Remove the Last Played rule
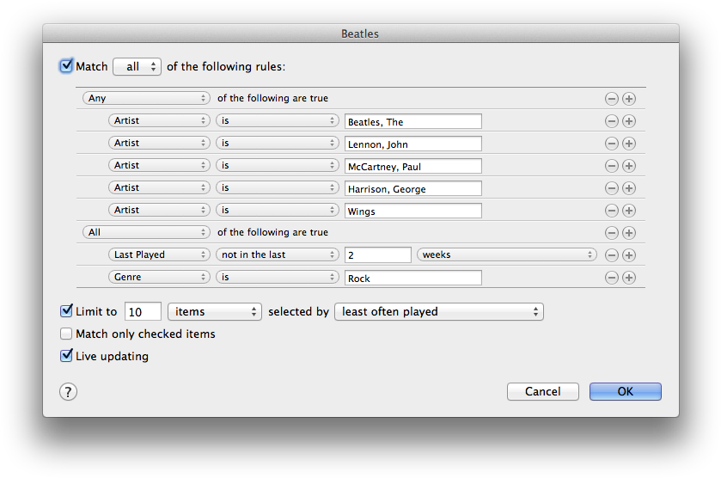721x478 pixels. (x=611, y=255)
